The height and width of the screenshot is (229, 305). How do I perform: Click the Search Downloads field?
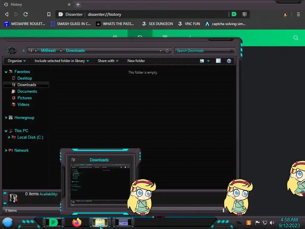pyautogui.click(x=205, y=51)
